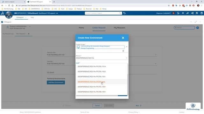Screen dimensions: 204x114
Task: Open the 3DEXPERIENCE bookmark folder
Action: coord(34,9)
